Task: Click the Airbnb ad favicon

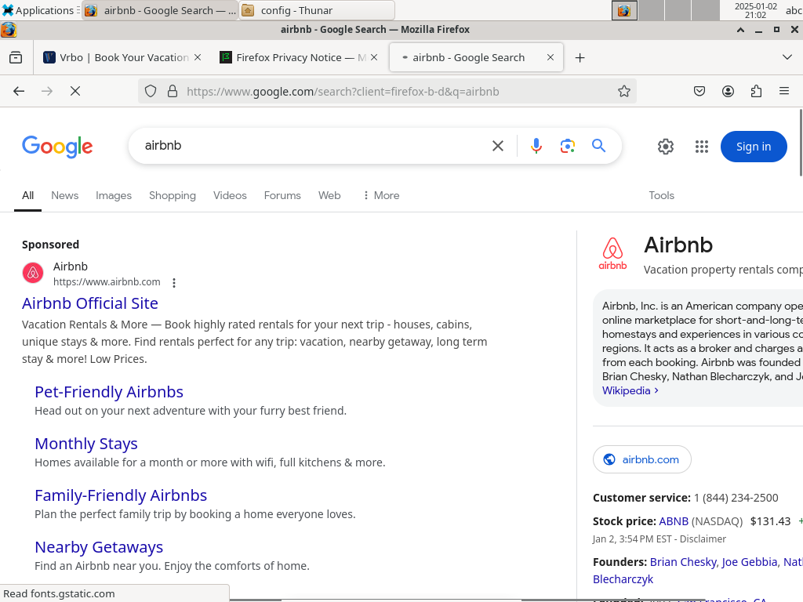Action: [33, 273]
